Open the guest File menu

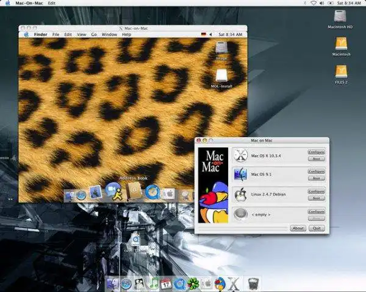tap(56, 35)
